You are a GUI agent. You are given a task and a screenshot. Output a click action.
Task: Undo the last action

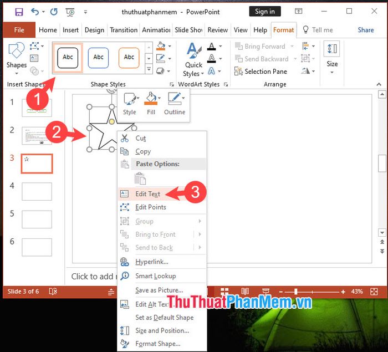coord(34,12)
